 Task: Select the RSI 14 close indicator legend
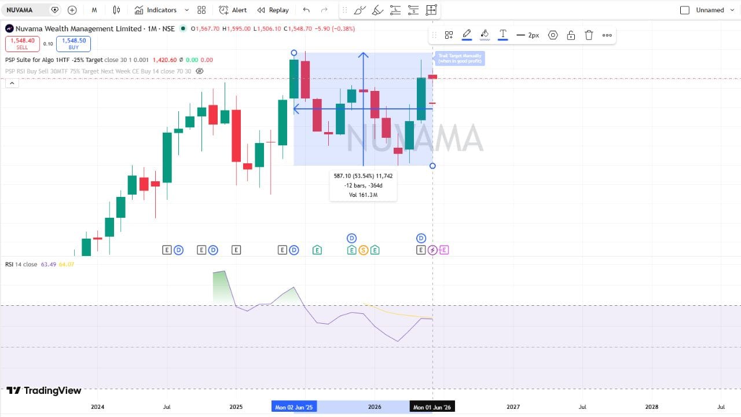(x=21, y=264)
